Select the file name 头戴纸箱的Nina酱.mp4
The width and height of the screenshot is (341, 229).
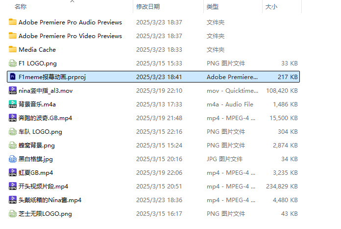pyautogui.click(x=50, y=200)
